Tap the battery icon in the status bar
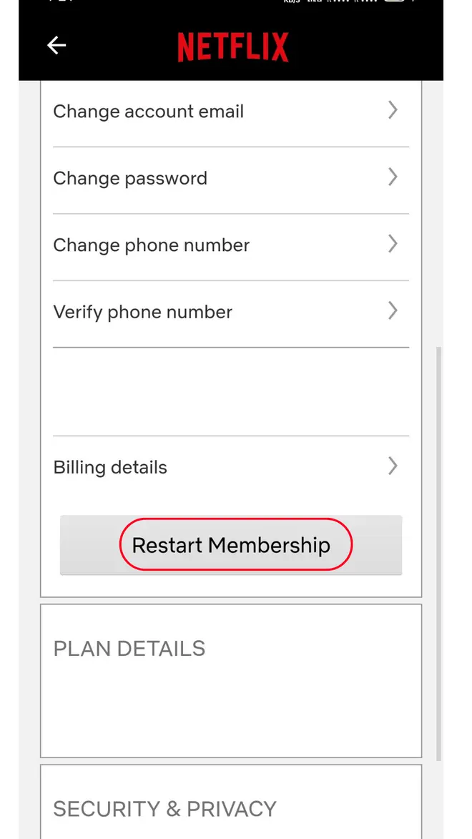 point(394,4)
